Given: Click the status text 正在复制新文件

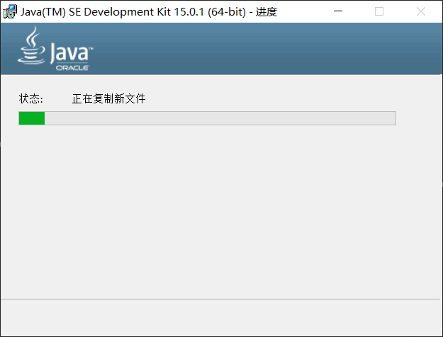Looking at the screenshot, I should 108,99.
